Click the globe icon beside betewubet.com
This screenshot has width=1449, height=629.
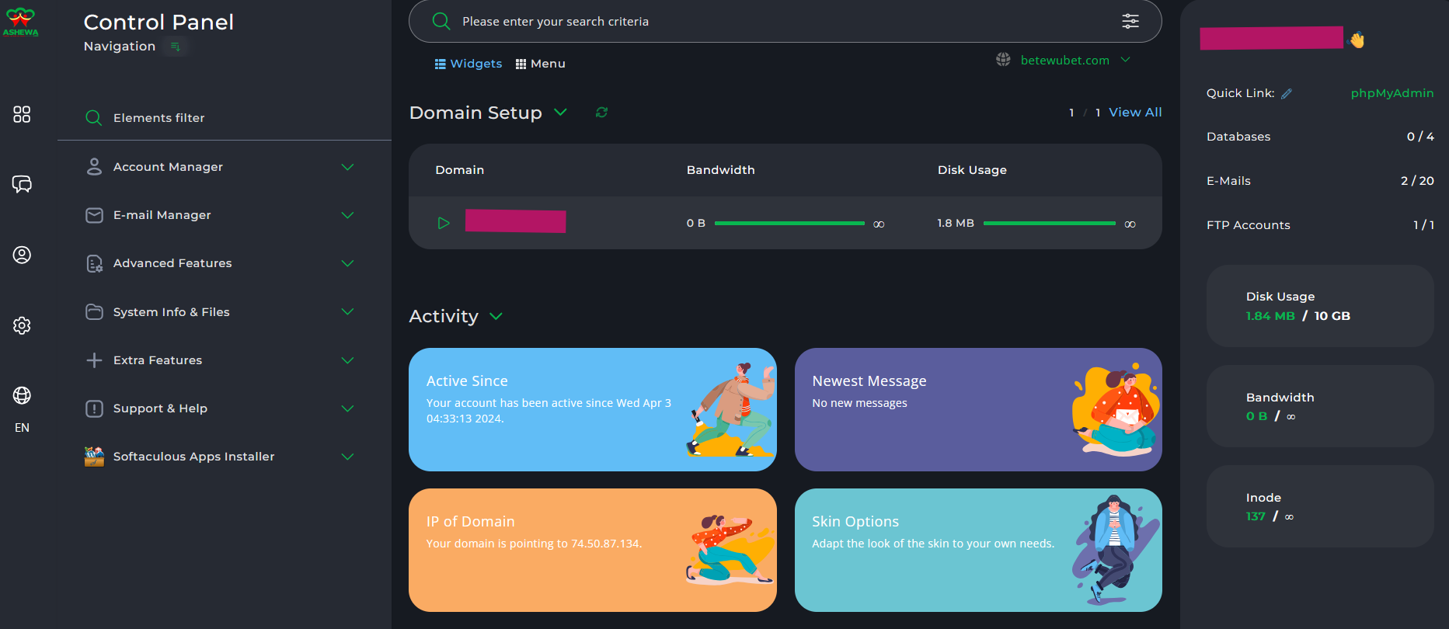[x=1003, y=60]
